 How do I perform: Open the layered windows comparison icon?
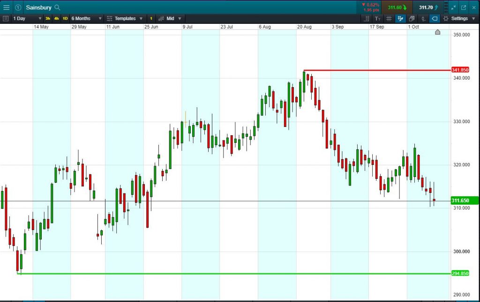click(412, 19)
